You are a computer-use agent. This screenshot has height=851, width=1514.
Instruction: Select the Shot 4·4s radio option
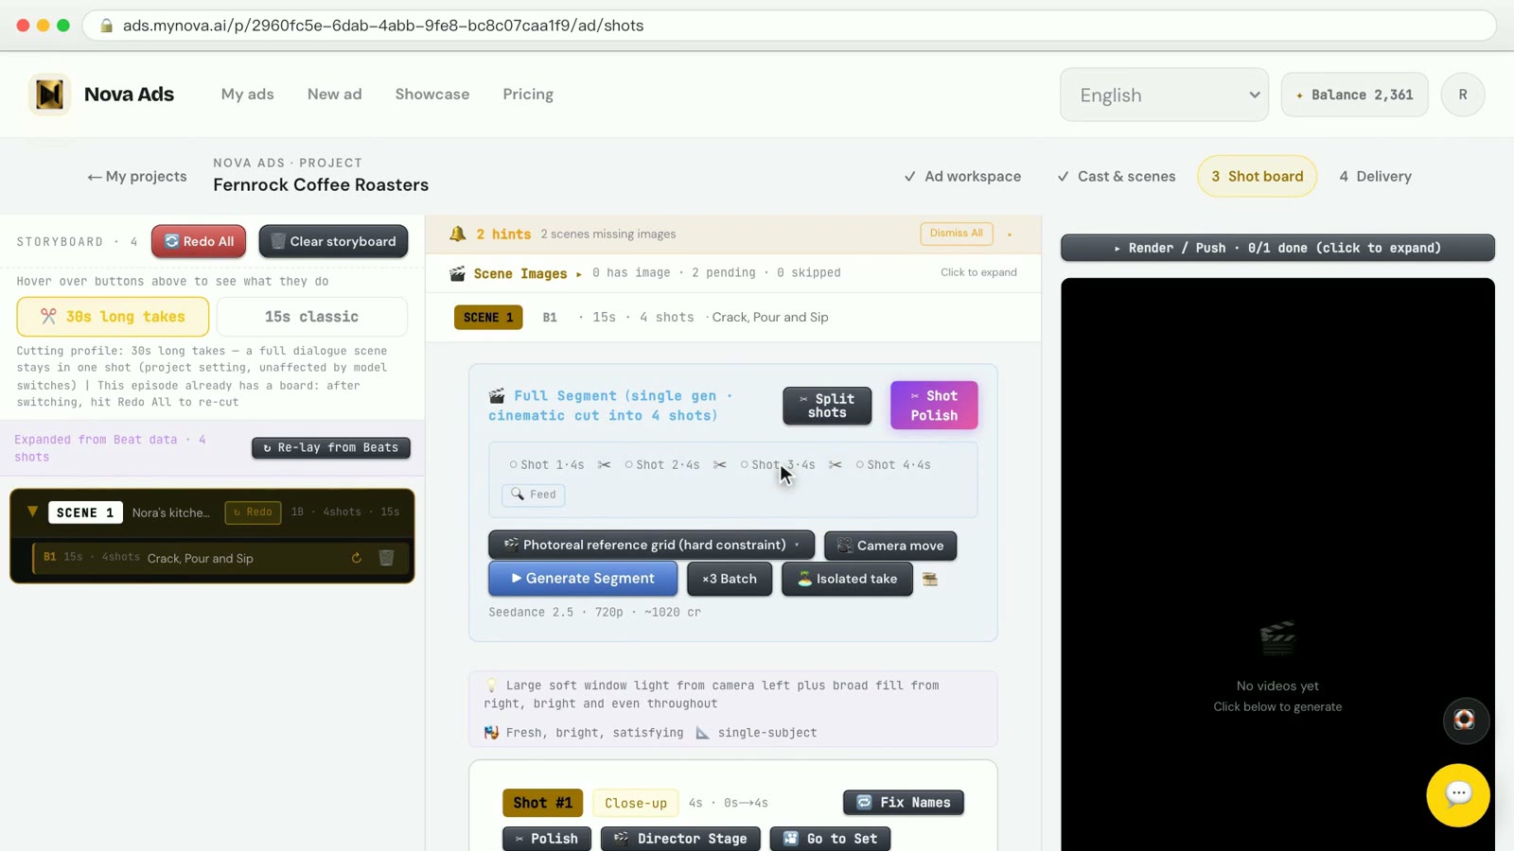[x=893, y=465]
